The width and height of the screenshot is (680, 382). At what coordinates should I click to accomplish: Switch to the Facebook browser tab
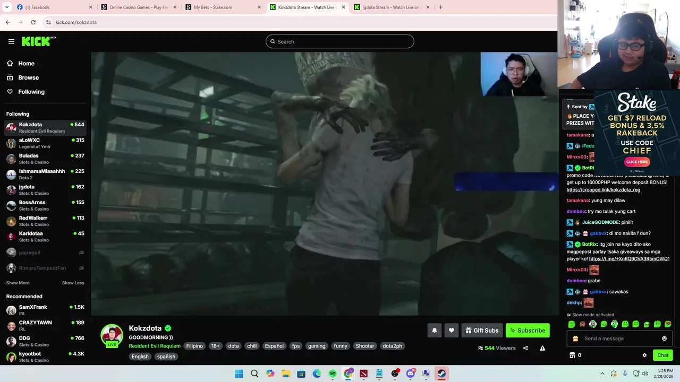(54, 7)
